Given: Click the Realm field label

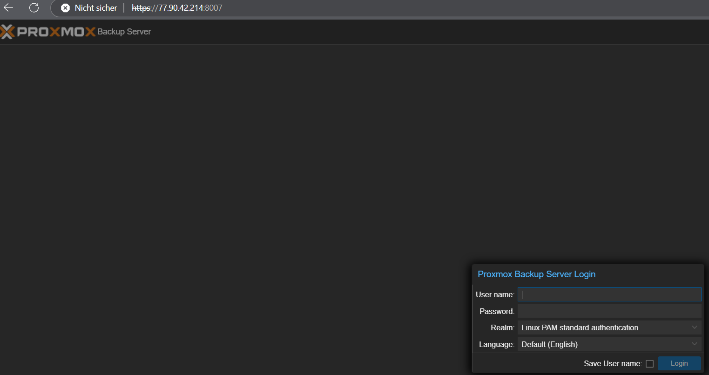Looking at the screenshot, I should click(503, 327).
